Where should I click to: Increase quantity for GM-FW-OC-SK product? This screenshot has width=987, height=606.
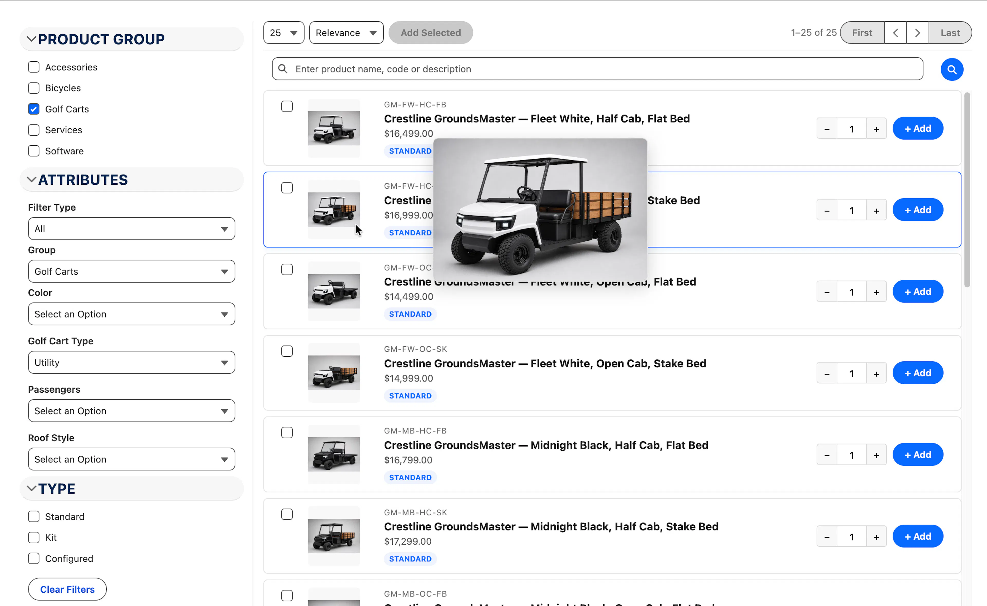(x=876, y=374)
